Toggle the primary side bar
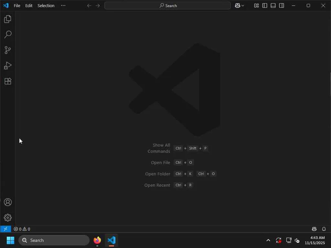 click(265, 6)
